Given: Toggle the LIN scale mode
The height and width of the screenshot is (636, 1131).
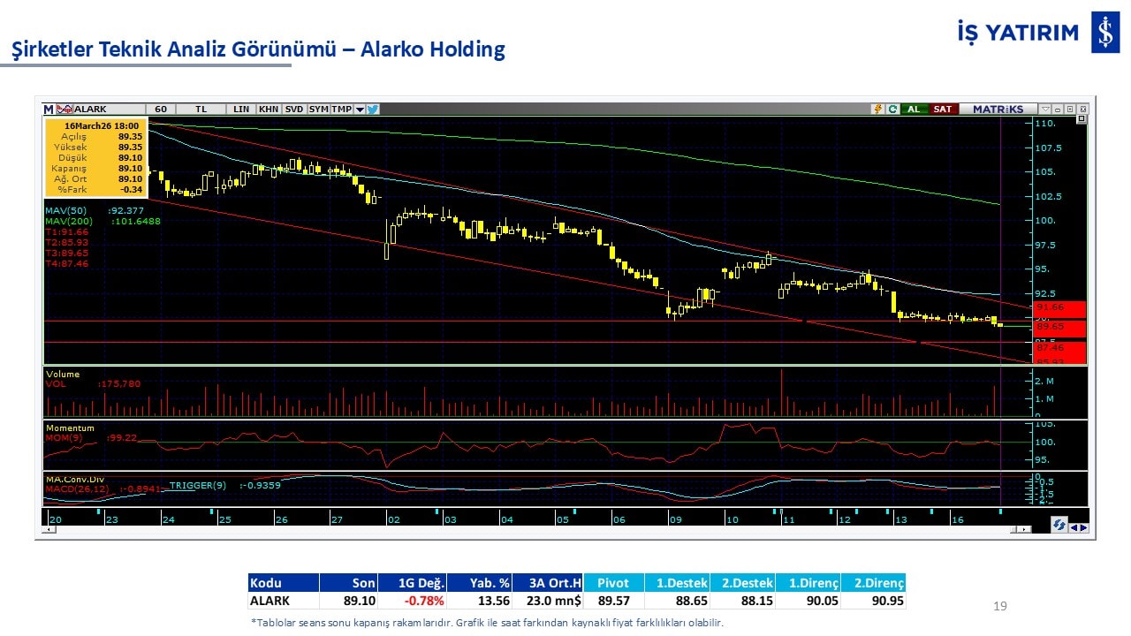Looking at the screenshot, I should tap(241, 110).
